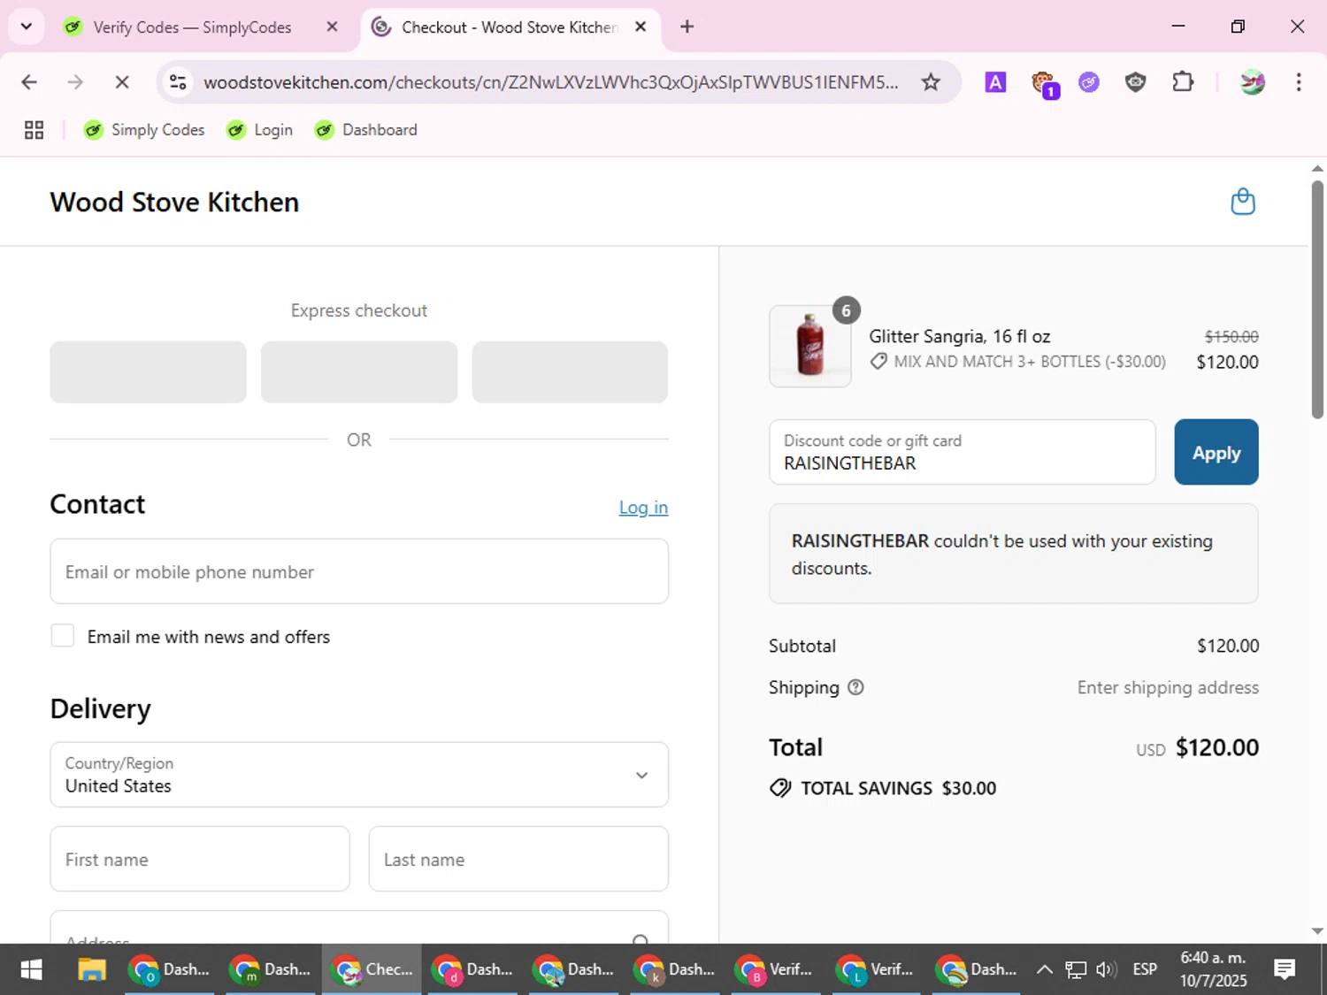Open the Login bookmark
1327x995 pixels.
pyautogui.click(x=260, y=130)
